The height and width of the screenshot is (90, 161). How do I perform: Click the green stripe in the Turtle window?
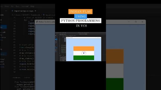point(115,84)
